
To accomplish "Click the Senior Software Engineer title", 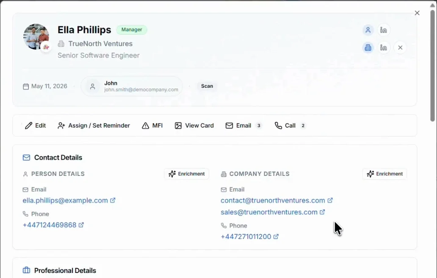I will pyautogui.click(x=99, y=56).
